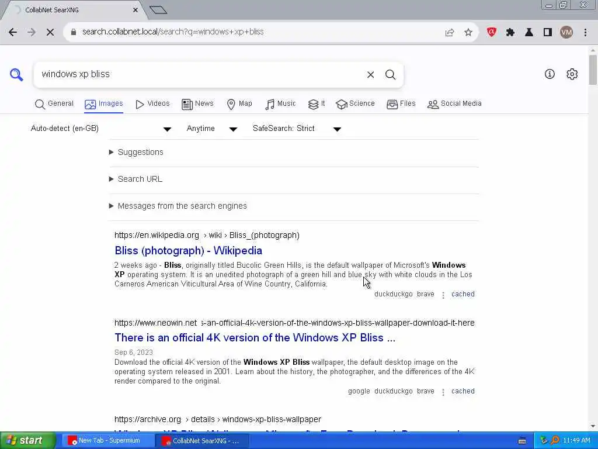
Task: Select the Images category tab
Action: [x=104, y=104]
